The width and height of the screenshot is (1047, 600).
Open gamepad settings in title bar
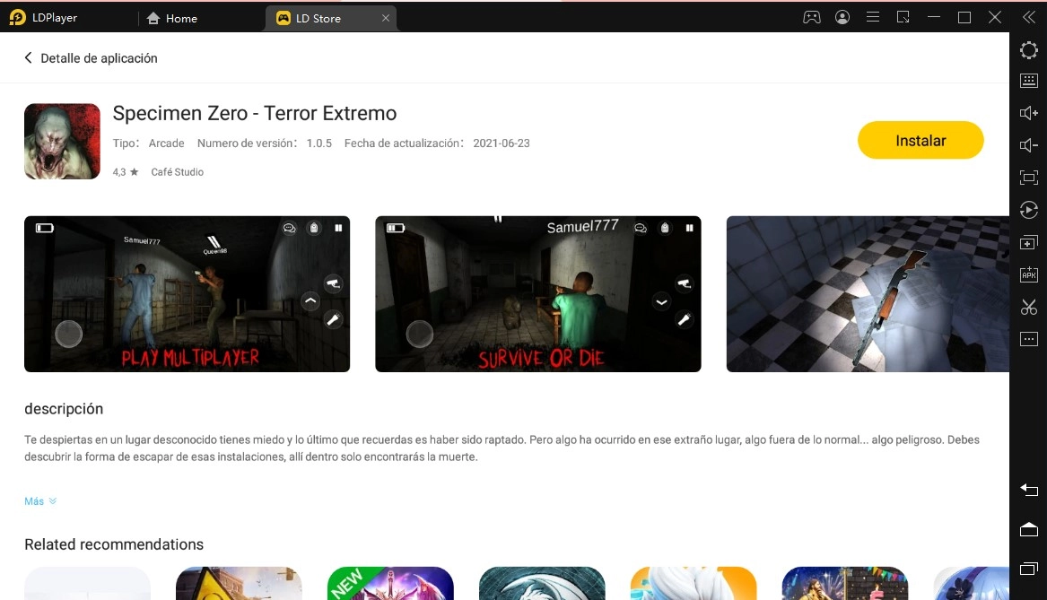(x=811, y=17)
